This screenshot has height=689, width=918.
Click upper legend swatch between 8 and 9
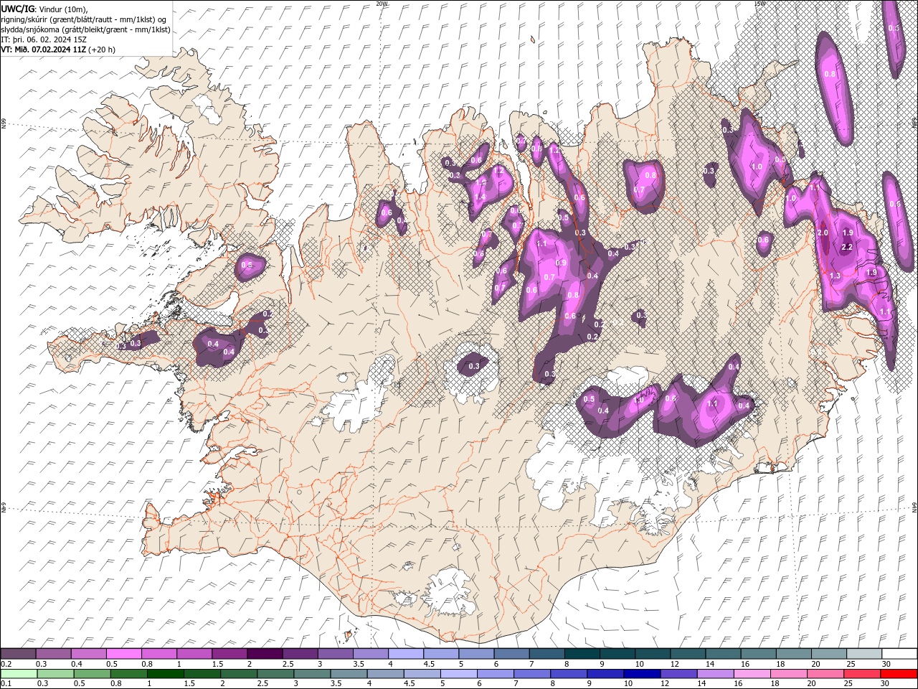(x=582, y=654)
